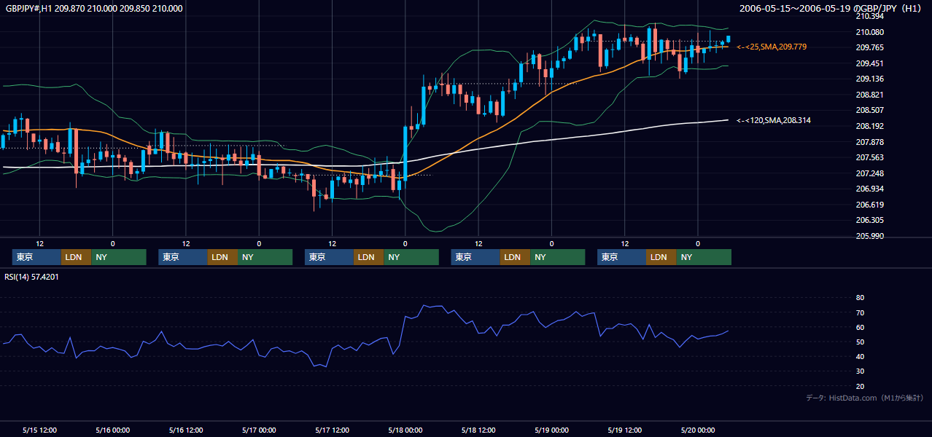The width and height of the screenshot is (932, 437).
Task: Click the last NY session block
Action: (x=703, y=257)
